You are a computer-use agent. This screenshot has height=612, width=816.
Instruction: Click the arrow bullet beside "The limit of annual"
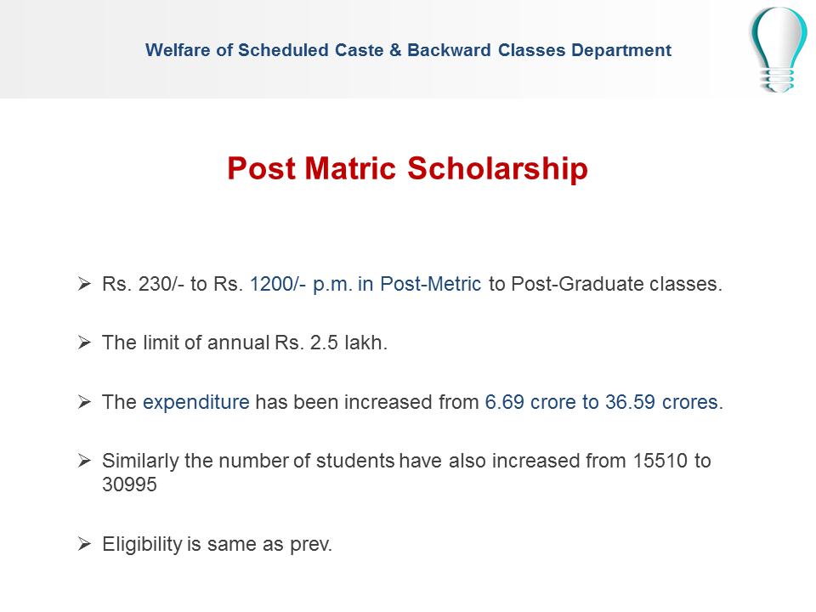pyautogui.click(x=84, y=343)
